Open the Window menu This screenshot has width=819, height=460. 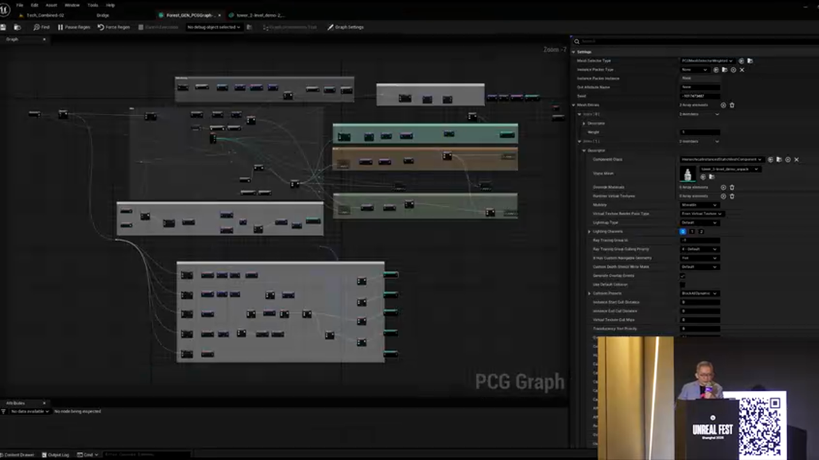pyautogui.click(x=72, y=4)
